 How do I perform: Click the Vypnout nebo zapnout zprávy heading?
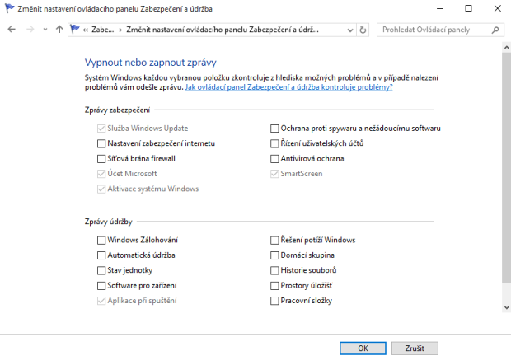click(x=151, y=63)
